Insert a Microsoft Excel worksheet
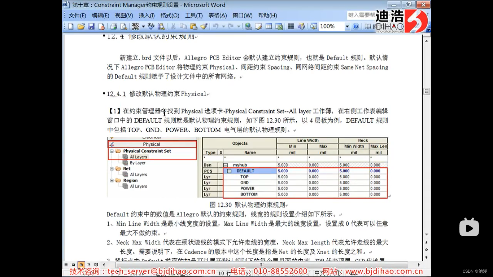The height and width of the screenshot is (277, 493). [279, 26]
